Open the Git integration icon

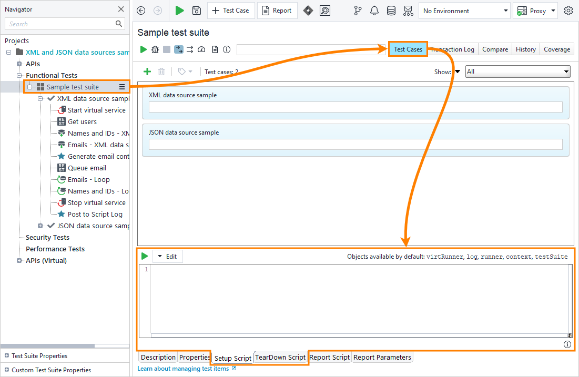click(x=358, y=11)
